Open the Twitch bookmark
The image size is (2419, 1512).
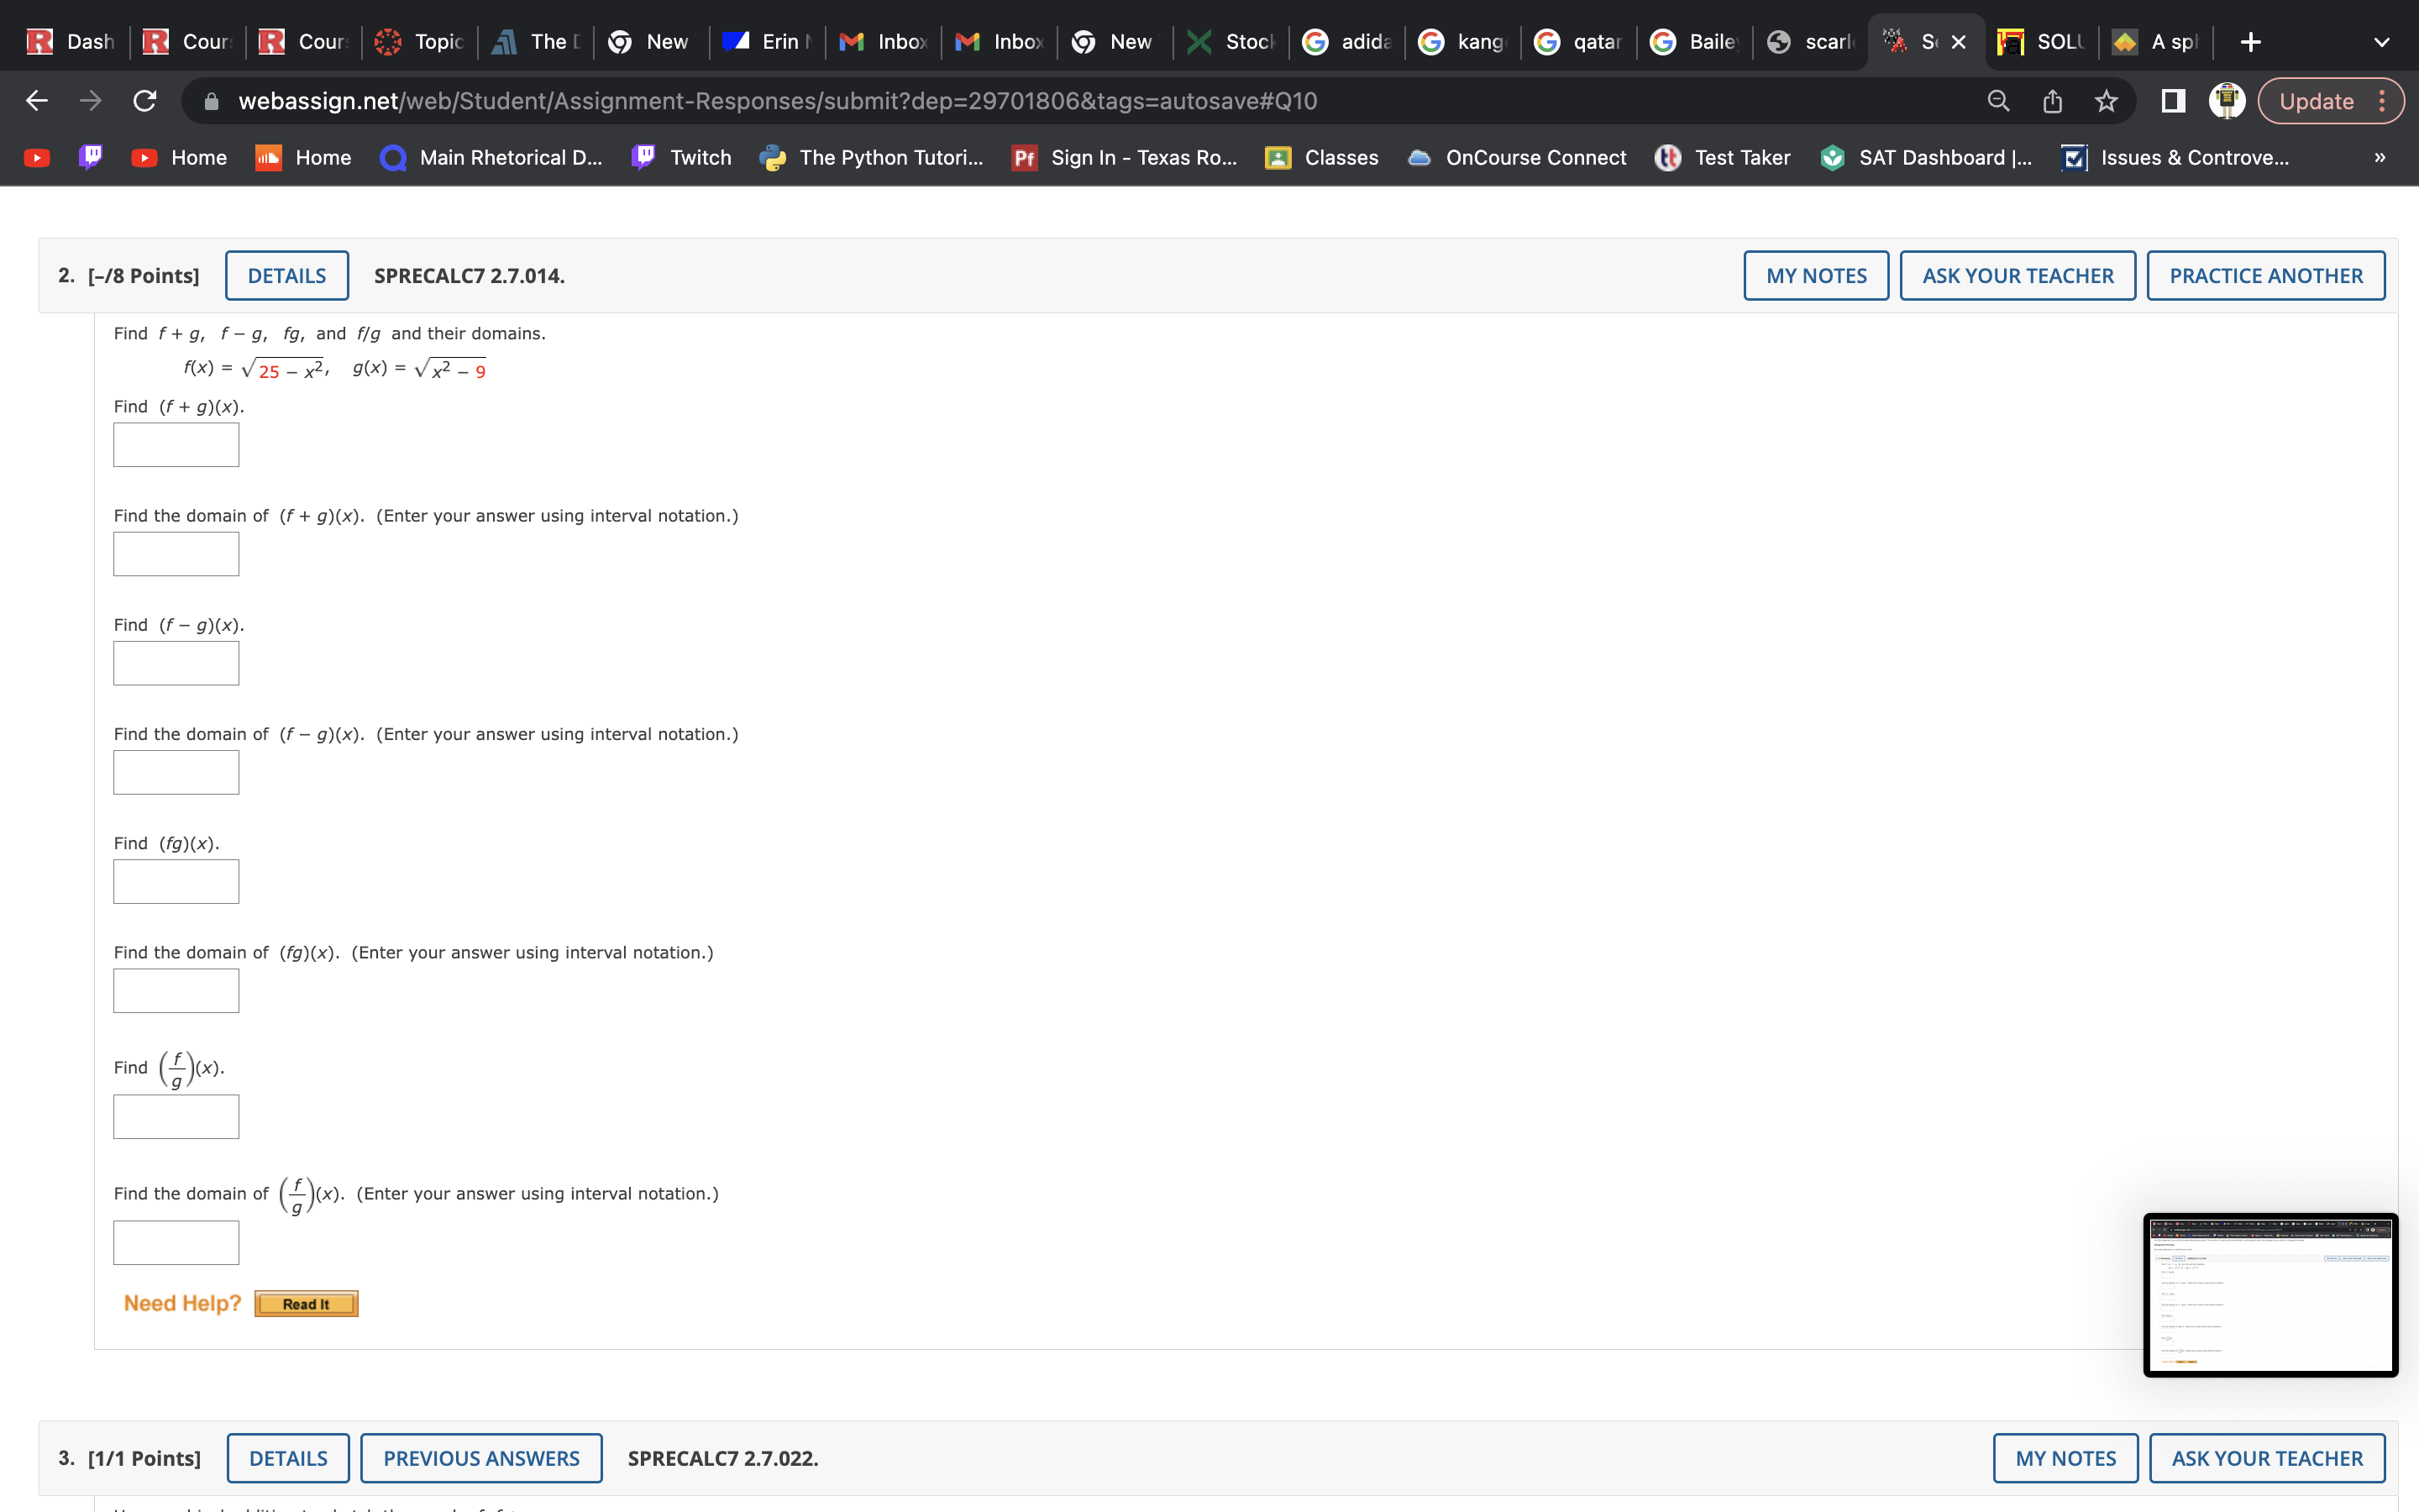point(701,157)
